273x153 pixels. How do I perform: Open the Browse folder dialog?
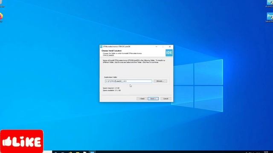[160, 81]
